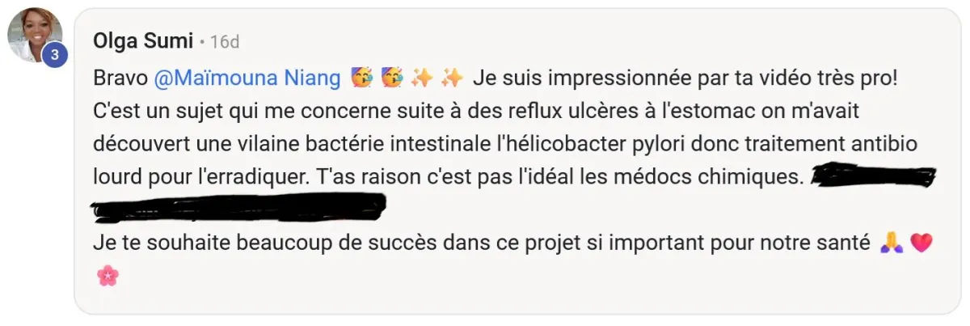This screenshot has width=970, height=326.
Task: Select the second sparkles emoji
Action: (453, 78)
